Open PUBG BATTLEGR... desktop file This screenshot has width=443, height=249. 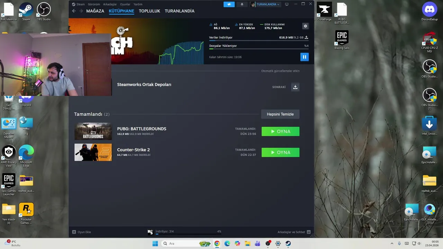(x=342, y=13)
